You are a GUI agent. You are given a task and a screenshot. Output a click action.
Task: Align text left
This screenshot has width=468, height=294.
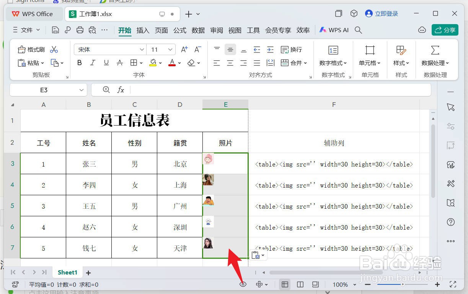[x=217, y=63]
